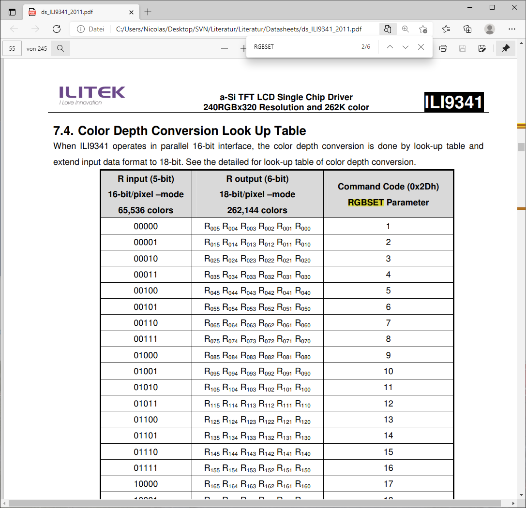Screen dimensions: 526x508
Task: Click the zoom magnifier in address bar
Action: click(405, 29)
